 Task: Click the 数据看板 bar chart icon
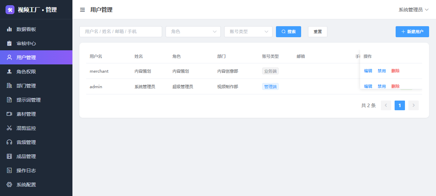point(9,29)
